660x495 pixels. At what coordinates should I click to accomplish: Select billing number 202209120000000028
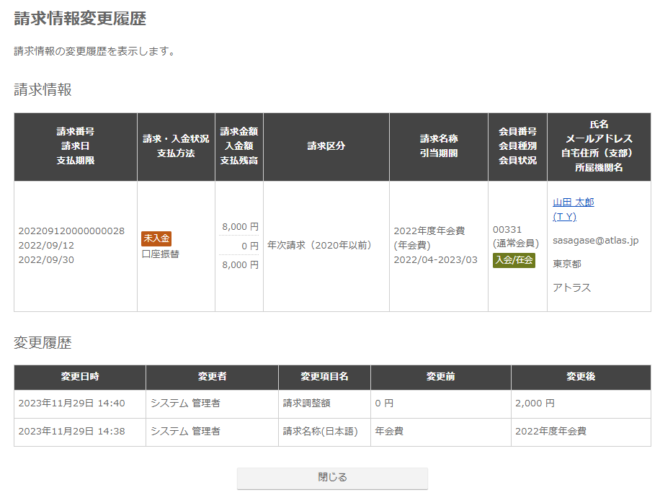[71, 231]
